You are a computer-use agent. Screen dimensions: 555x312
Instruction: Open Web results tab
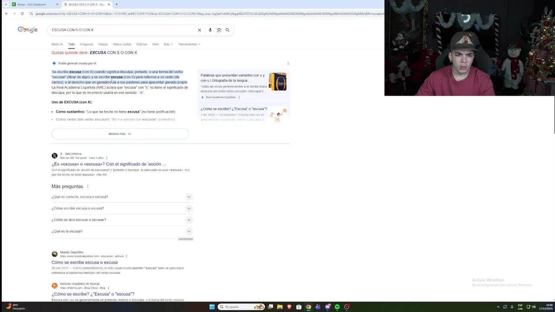(x=155, y=44)
